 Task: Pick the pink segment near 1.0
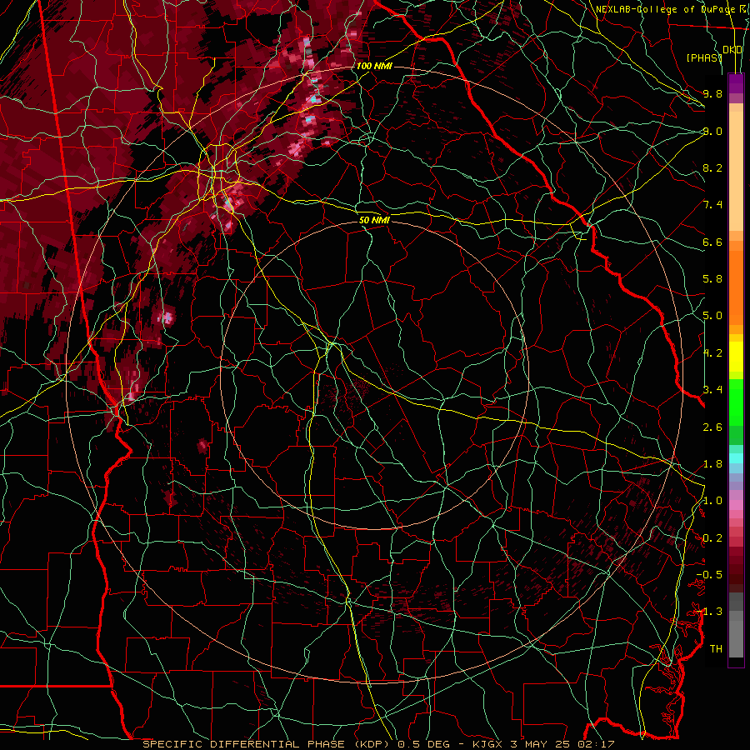click(736, 505)
